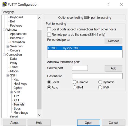Open the Telnet category
This screenshot has width=128, height=126.
click(14, 67)
